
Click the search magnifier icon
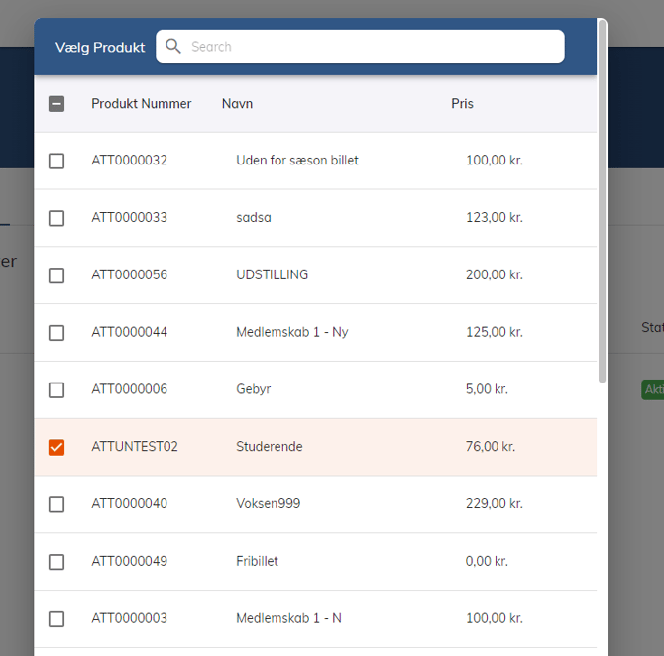pyautogui.click(x=173, y=47)
